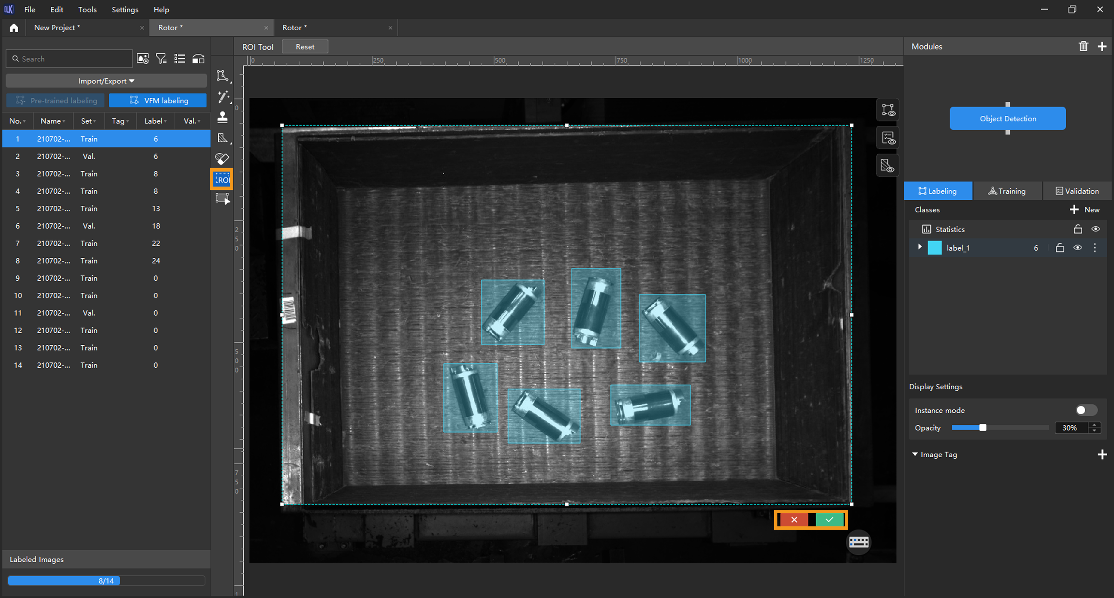Click the selection tool icon below ROI
This screenshot has width=1114, height=598.
pyautogui.click(x=222, y=199)
